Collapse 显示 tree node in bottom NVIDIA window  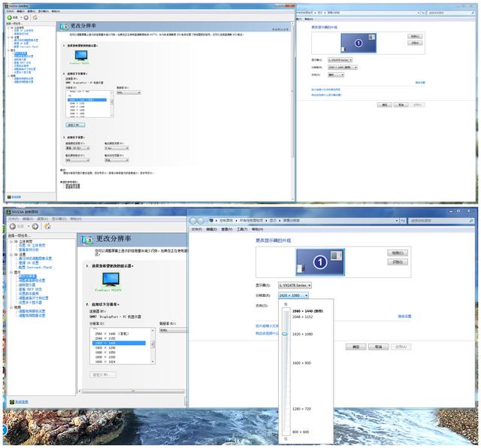11,272
